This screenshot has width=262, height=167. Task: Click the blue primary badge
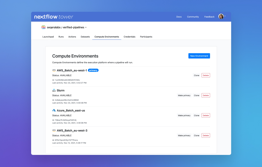click(x=93, y=70)
